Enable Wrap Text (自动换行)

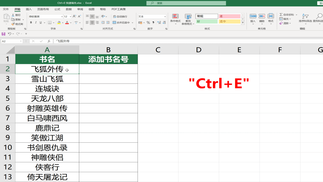120,16
